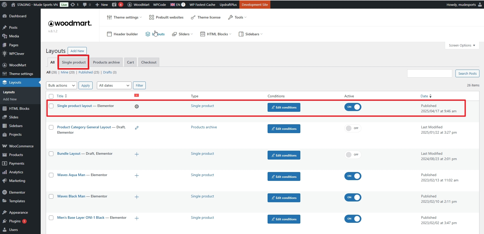Enable the Product Category General Layout toggle
484x234 pixels.
click(x=353, y=128)
